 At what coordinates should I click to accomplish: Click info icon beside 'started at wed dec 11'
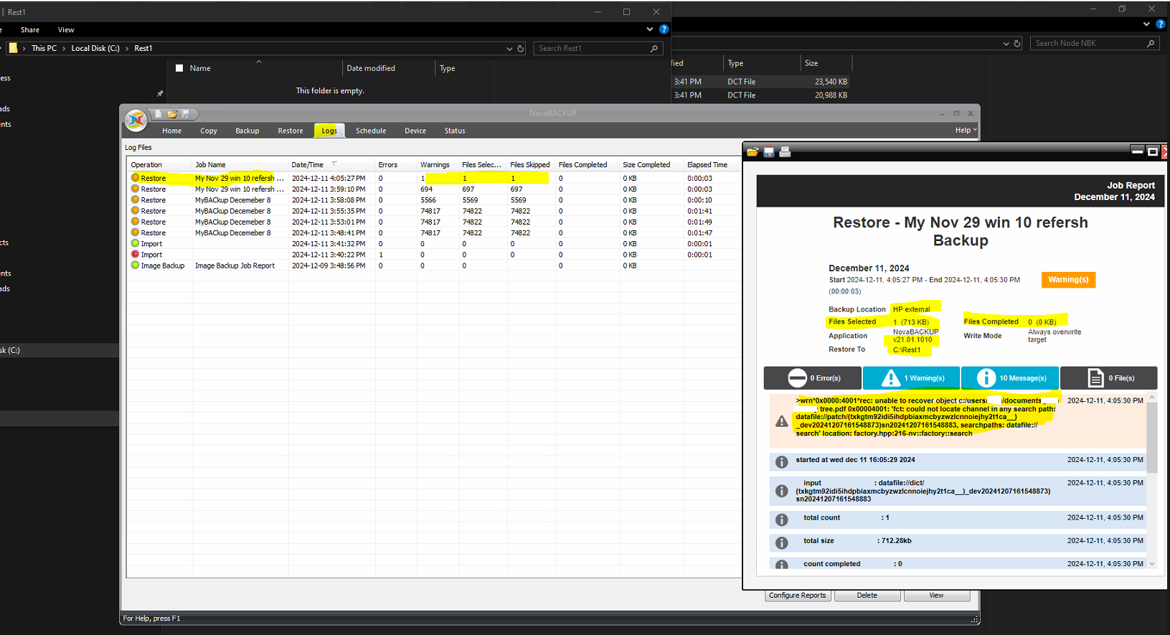click(x=782, y=462)
